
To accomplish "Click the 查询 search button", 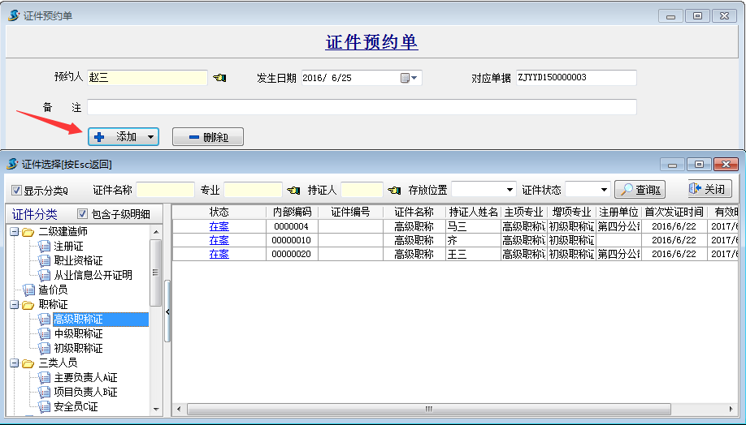I will [640, 190].
